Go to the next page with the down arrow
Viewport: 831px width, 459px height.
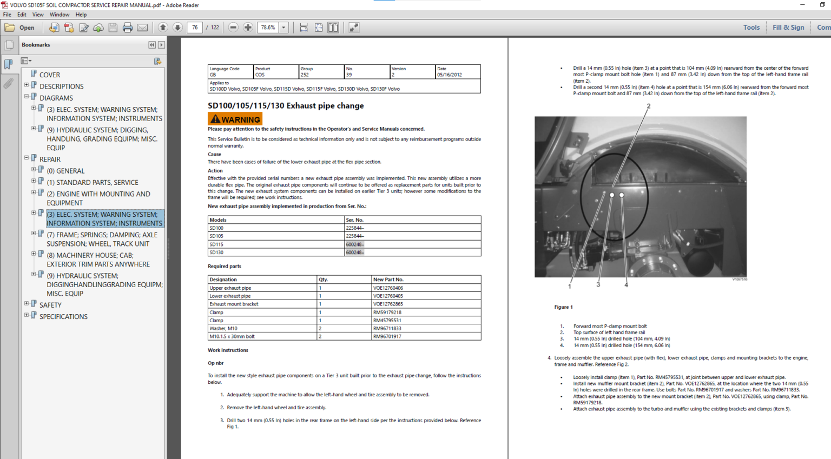click(177, 27)
